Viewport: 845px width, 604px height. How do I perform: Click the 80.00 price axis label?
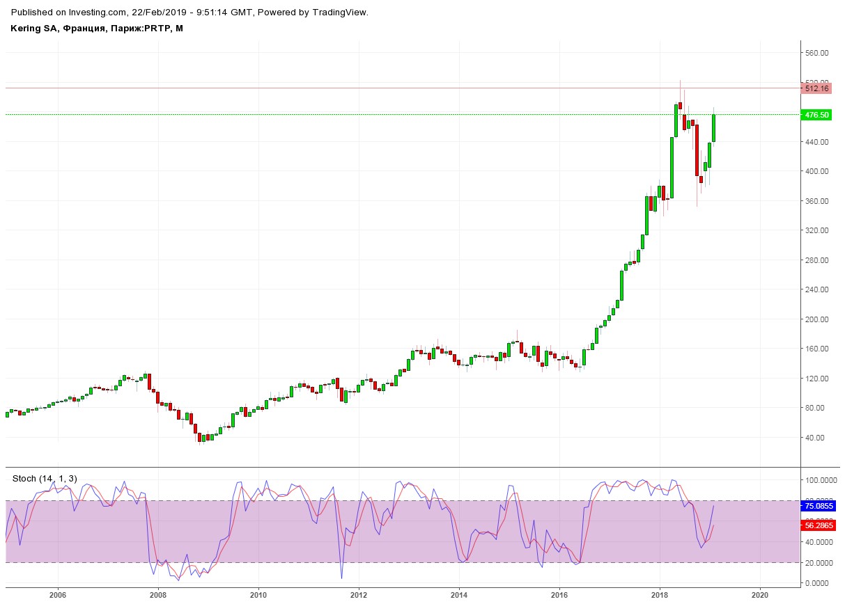[814, 408]
